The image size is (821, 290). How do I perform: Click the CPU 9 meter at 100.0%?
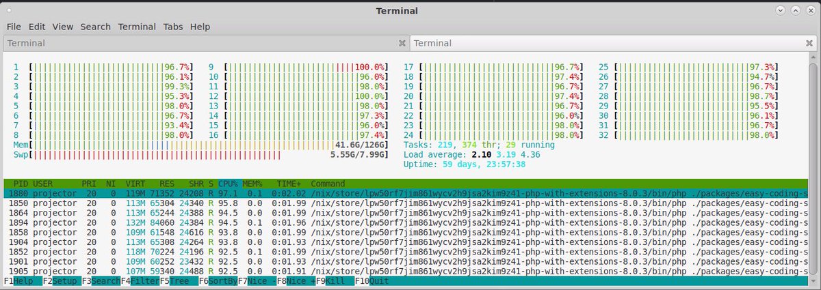pos(297,68)
